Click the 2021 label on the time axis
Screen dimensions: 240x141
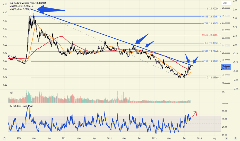[x=64, y=138]
